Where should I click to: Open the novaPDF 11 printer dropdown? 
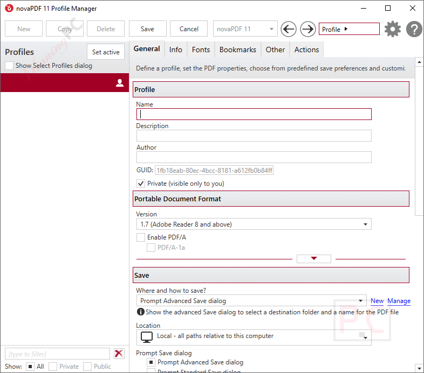(x=245, y=29)
